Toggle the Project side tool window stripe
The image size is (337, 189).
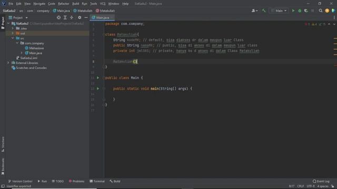[x=3, y=23]
